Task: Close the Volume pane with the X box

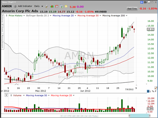Action: [x=6, y=95]
